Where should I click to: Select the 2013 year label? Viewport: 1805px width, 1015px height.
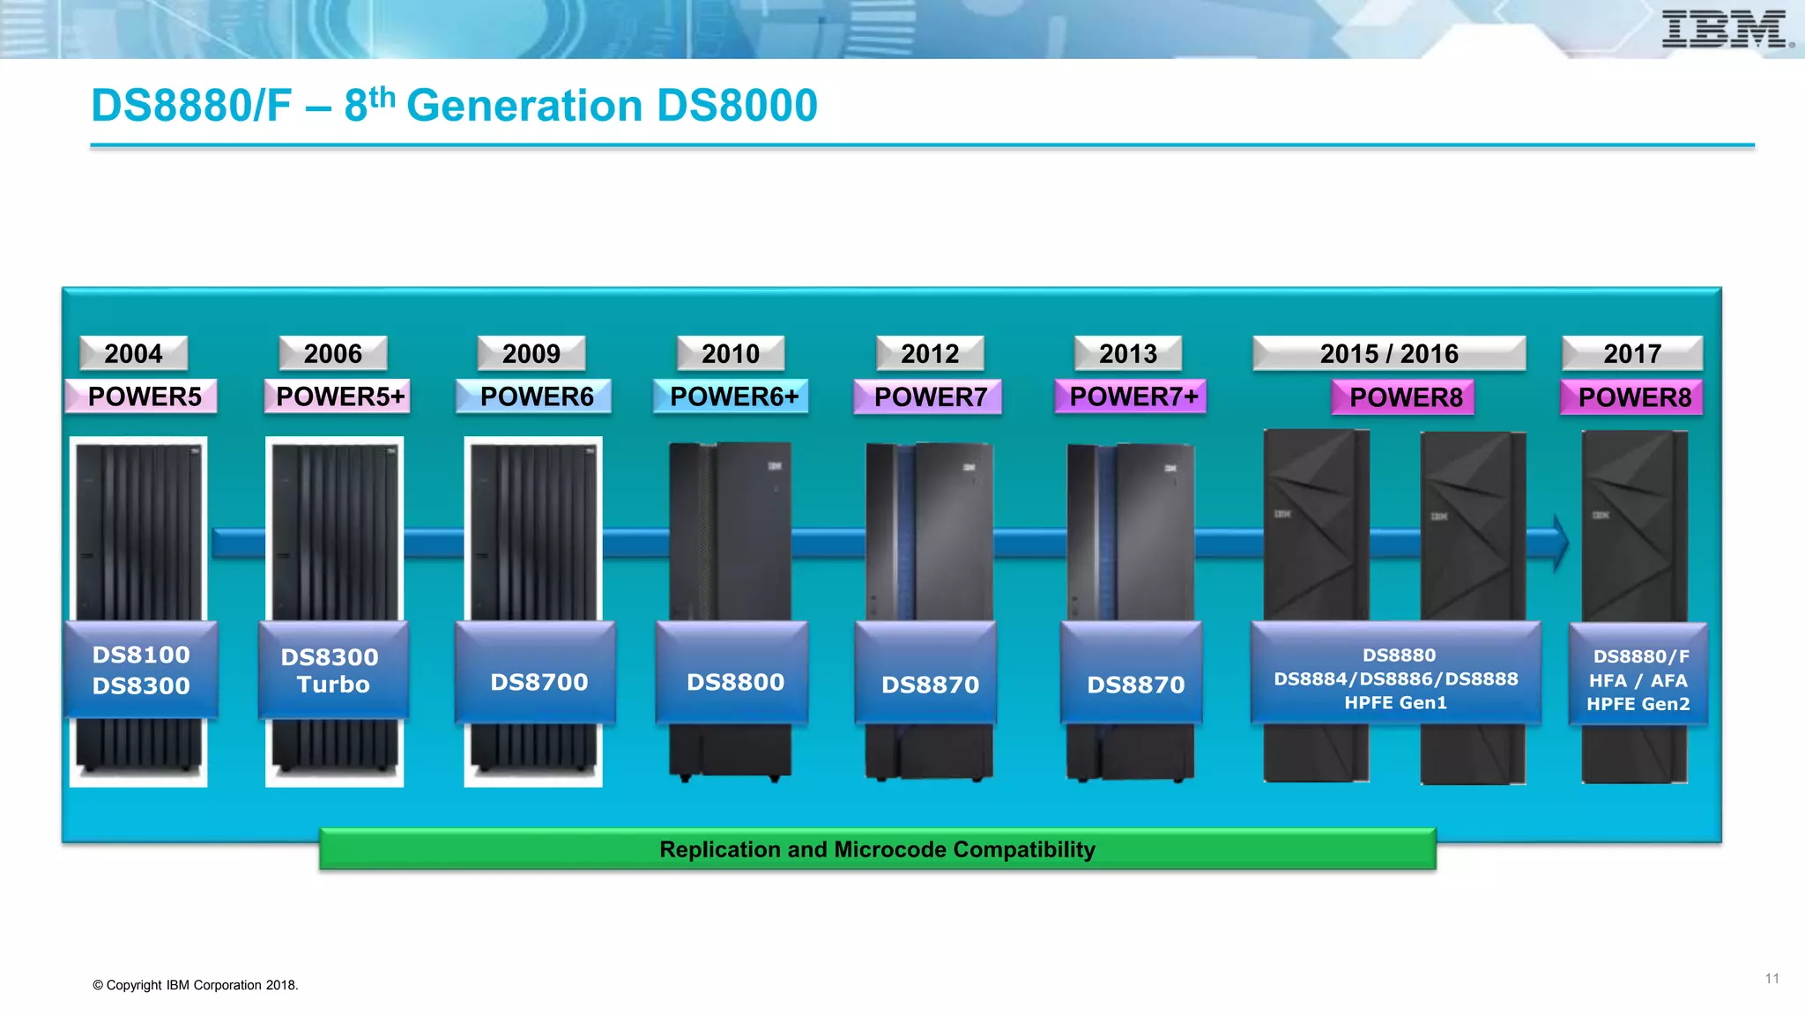coord(1128,353)
